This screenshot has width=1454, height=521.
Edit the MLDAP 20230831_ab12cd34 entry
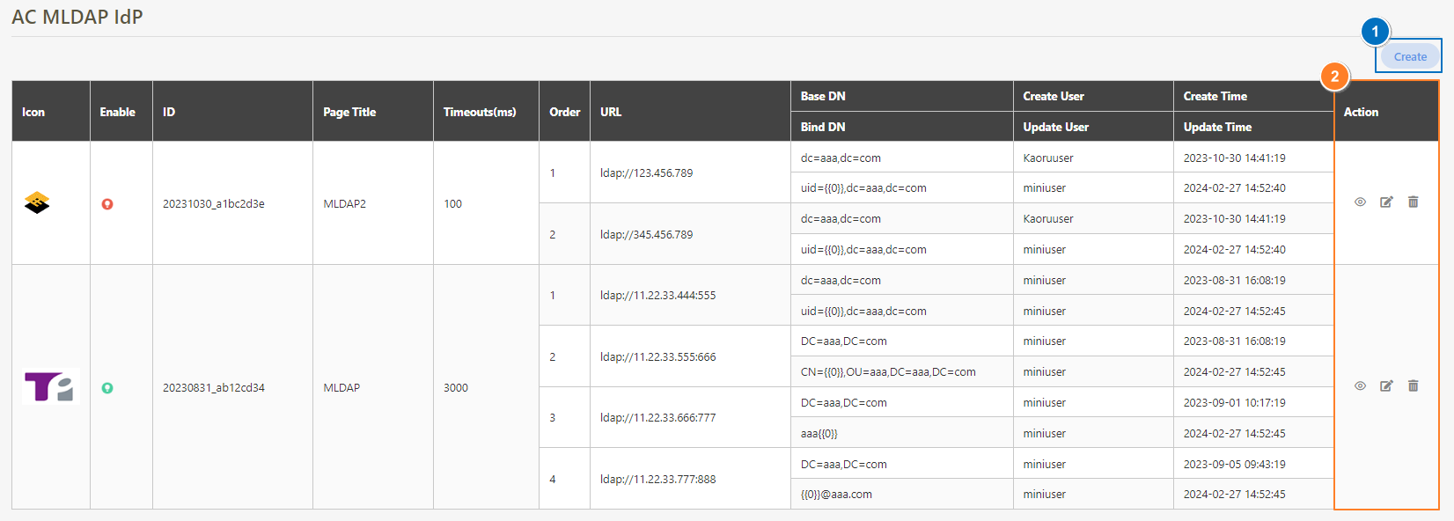point(1386,386)
